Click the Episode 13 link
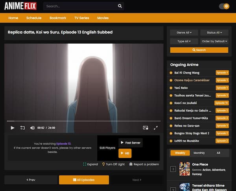Image resolution: width=236 pixels, height=191 pixels. 63,143
